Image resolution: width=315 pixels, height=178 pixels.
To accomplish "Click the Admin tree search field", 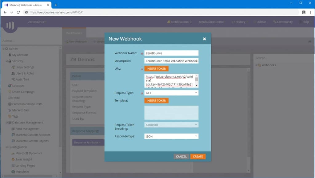I will [31, 41].
